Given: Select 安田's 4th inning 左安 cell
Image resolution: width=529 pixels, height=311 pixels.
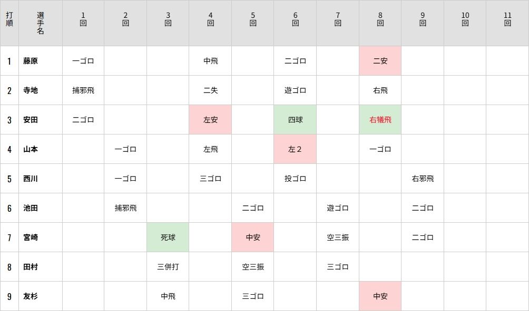Looking at the screenshot, I should click(210, 120).
